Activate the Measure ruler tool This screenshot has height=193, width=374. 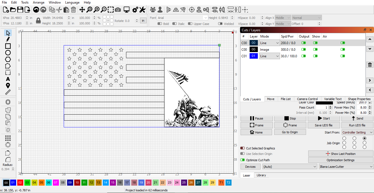[x=8, y=92]
